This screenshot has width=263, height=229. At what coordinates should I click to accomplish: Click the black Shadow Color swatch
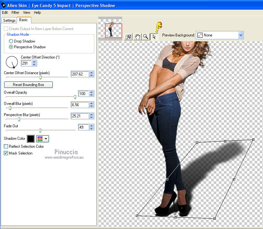pyautogui.click(x=31, y=138)
